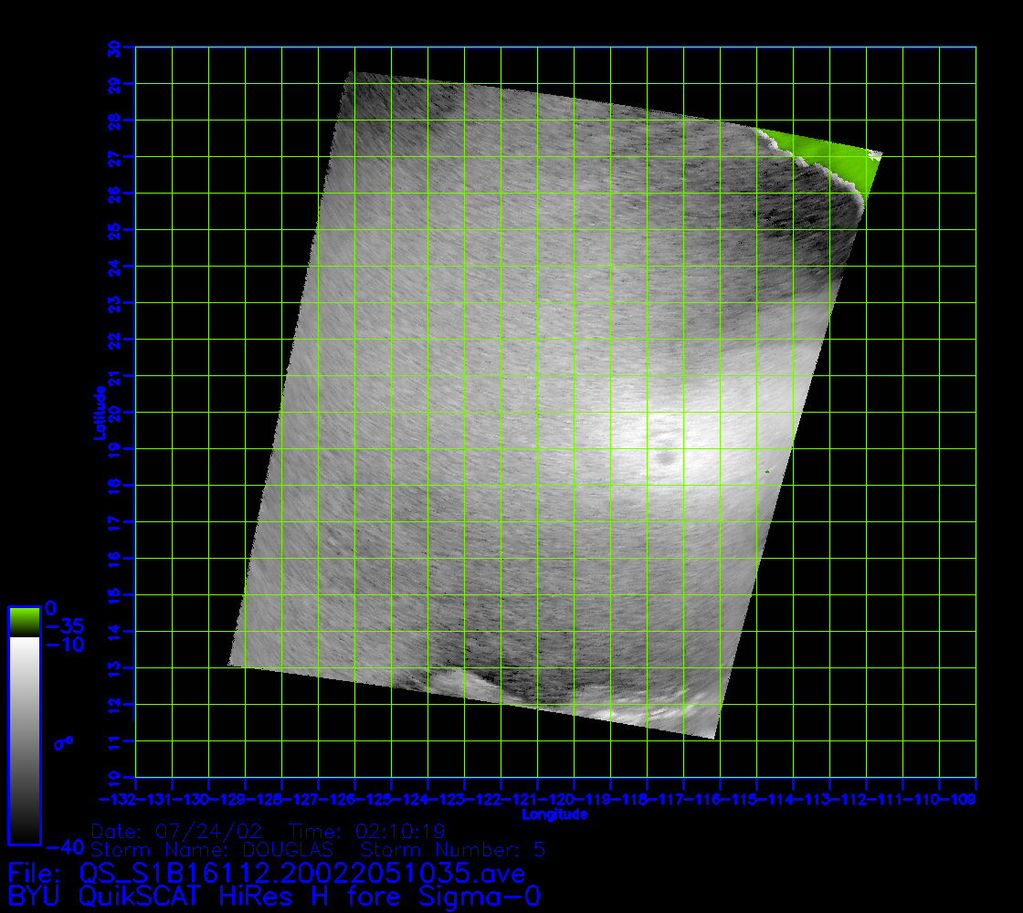Click the Latitude axis label
Screen dimensions: 1023x913
(98, 412)
